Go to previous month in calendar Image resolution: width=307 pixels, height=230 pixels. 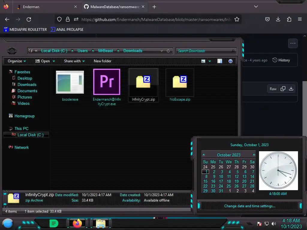(x=204, y=155)
